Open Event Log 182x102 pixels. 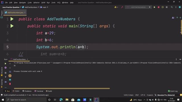tap(173, 91)
